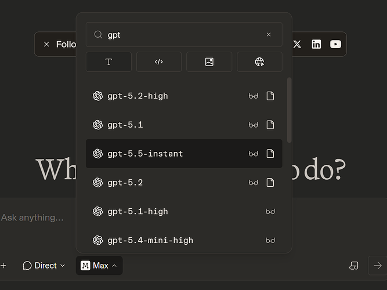The image size is (387, 290).
Task: Click document icon on gpt-5.5-instant row
Action: pos(270,154)
